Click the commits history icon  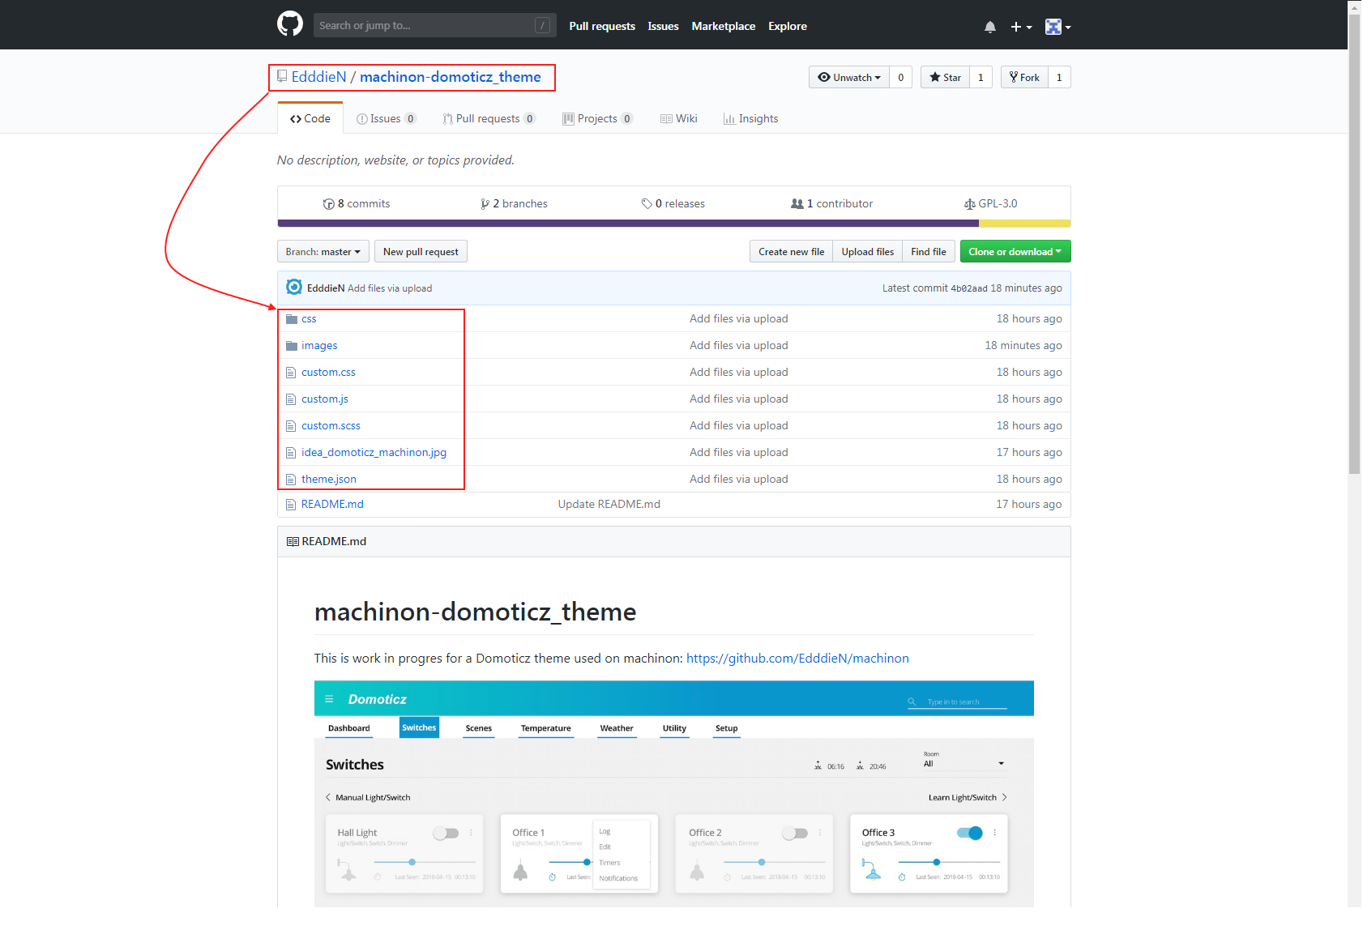point(328,204)
